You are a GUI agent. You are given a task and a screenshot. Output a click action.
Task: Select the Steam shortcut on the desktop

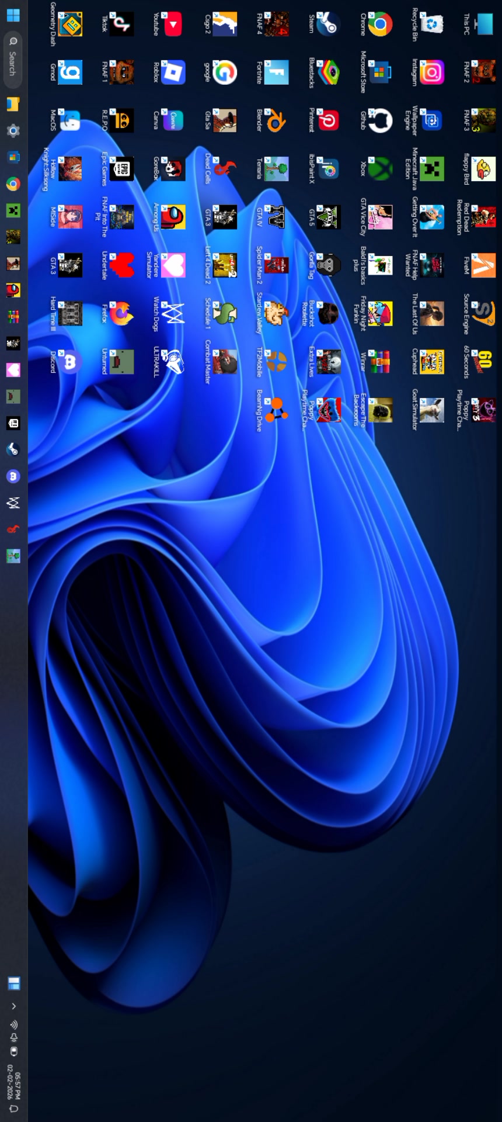[328, 24]
